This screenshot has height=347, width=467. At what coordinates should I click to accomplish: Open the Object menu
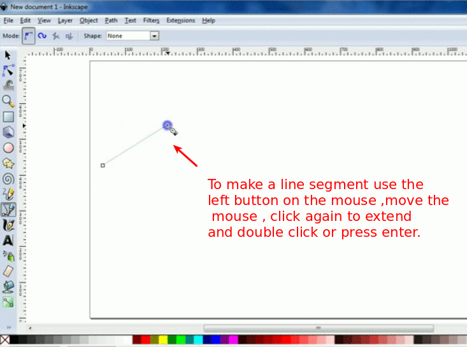click(x=89, y=20)
